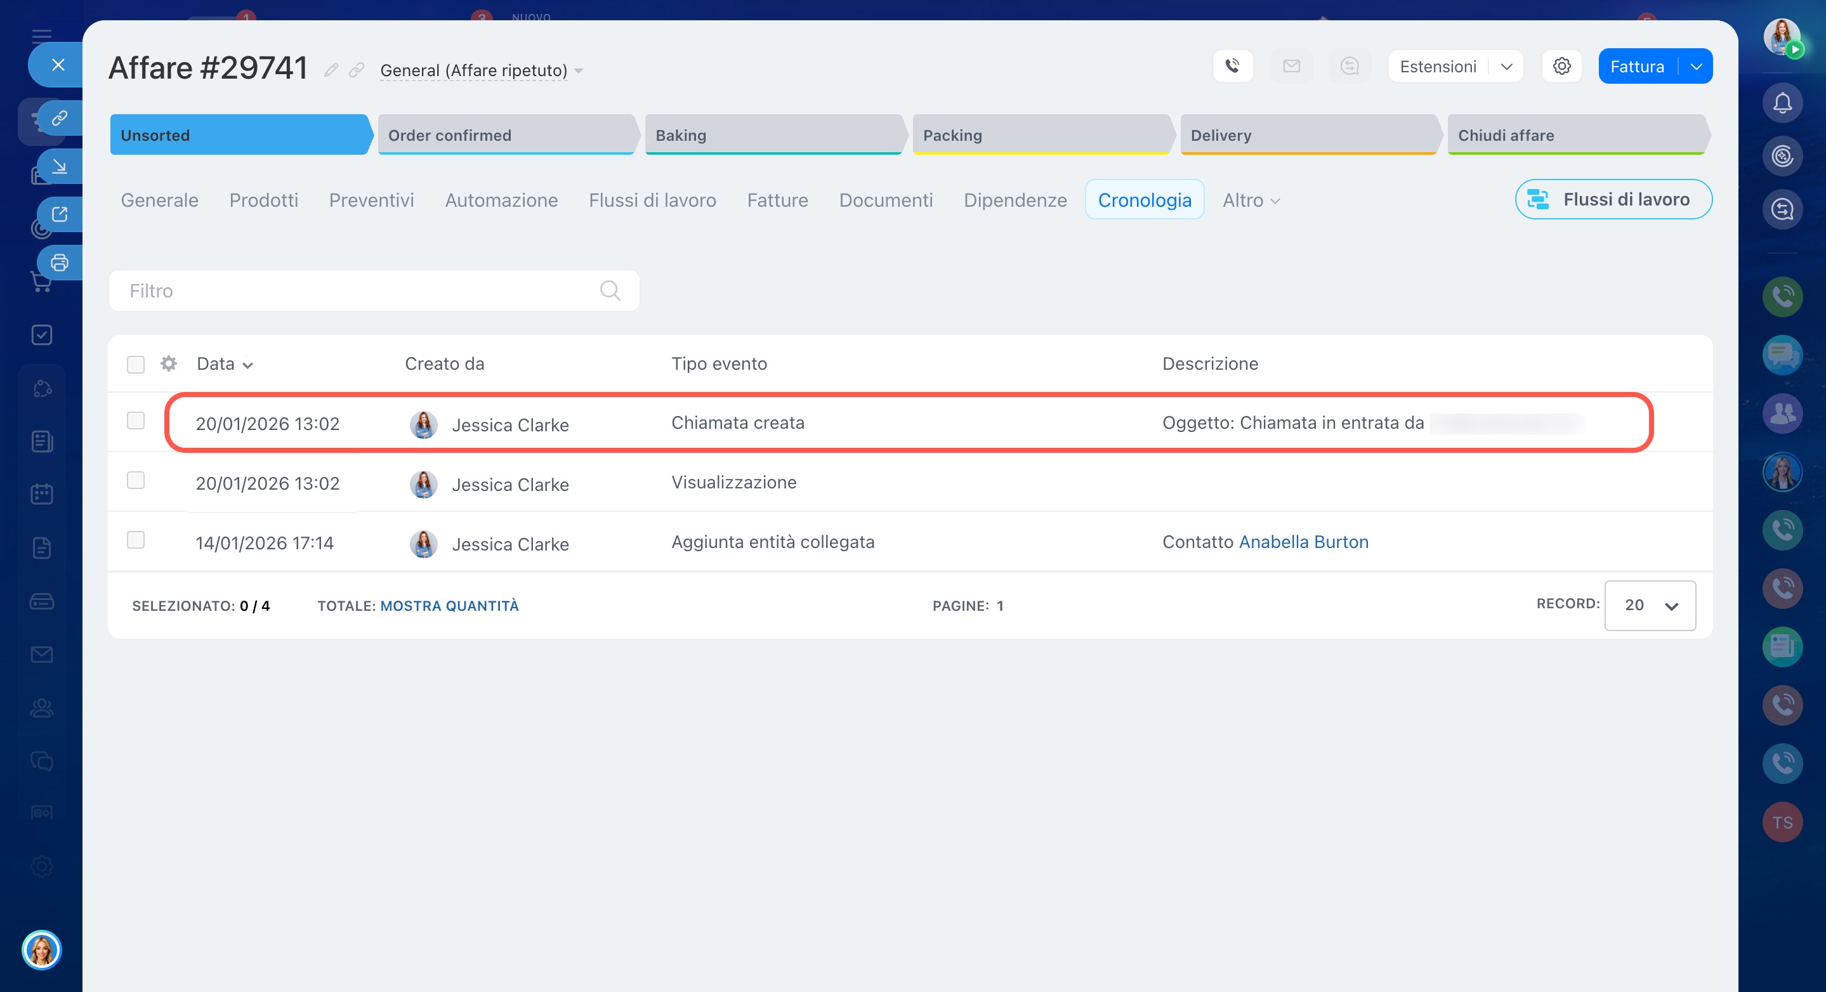Open the notifications bell icon

(1782, 103)
